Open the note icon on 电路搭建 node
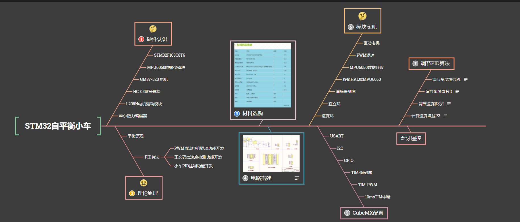This screenshot has height=222, width=520. click(x=297, y=178)
